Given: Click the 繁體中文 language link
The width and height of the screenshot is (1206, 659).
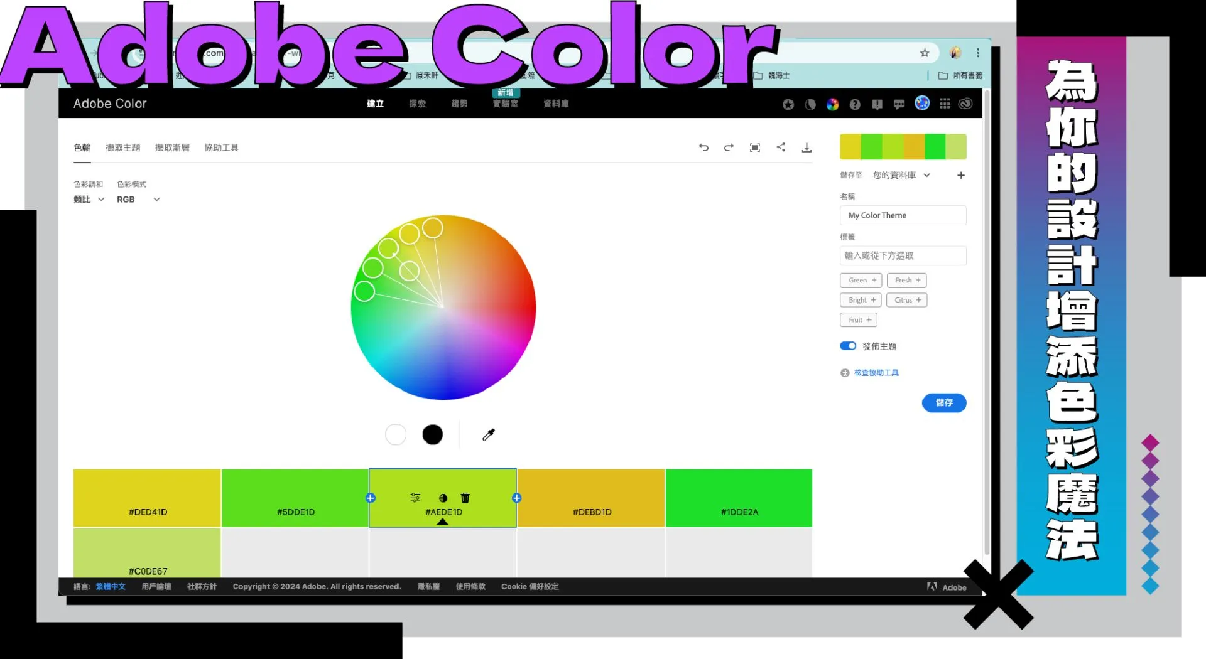Looking at the screenshot, I should 111,587.
